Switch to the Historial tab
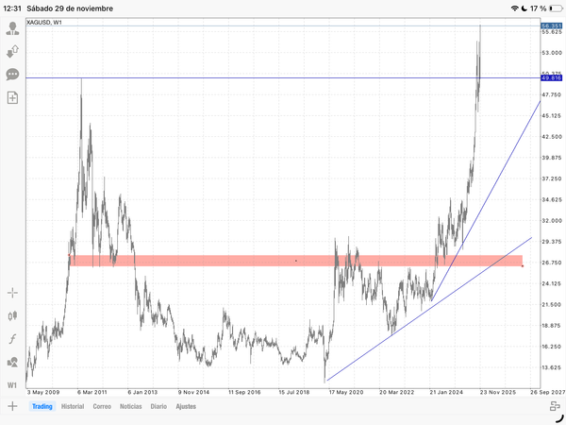Viewport: 566px width, 425px height. click(73, 406)
